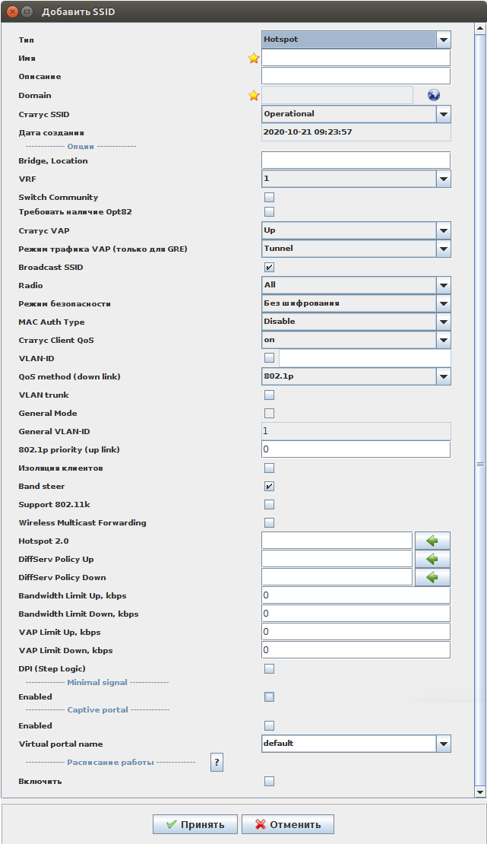The width and height of the screenshot is (487, 844).
Task: Click green arrow for DiffServ Policy Down
Action: [x=432, y=577]
